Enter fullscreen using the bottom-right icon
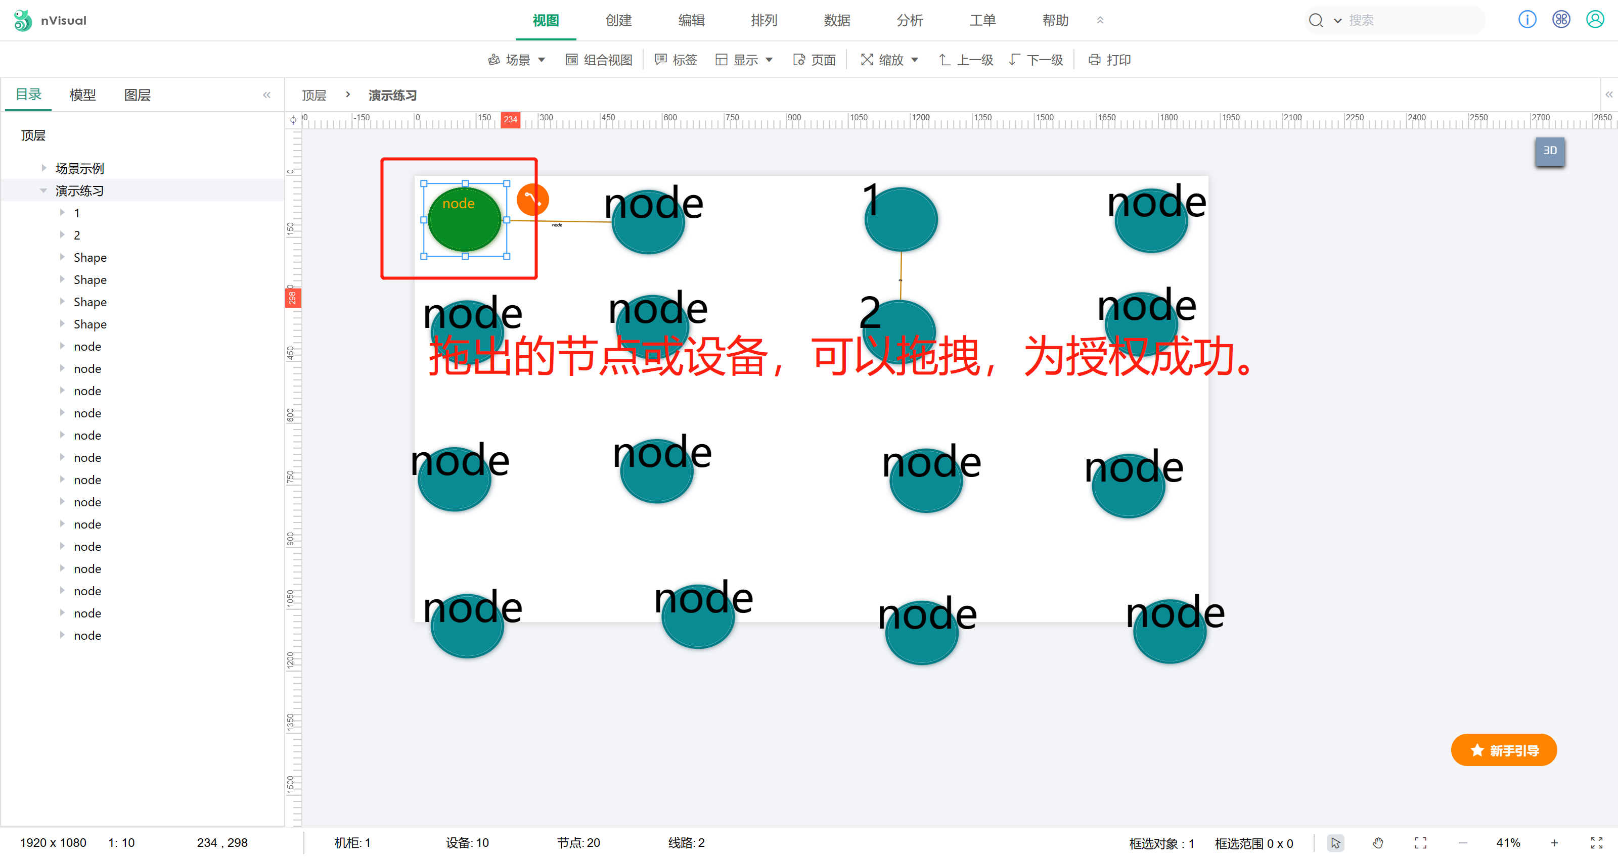This screenshot has width=1618, height=858. click(x=1596, y=842)
